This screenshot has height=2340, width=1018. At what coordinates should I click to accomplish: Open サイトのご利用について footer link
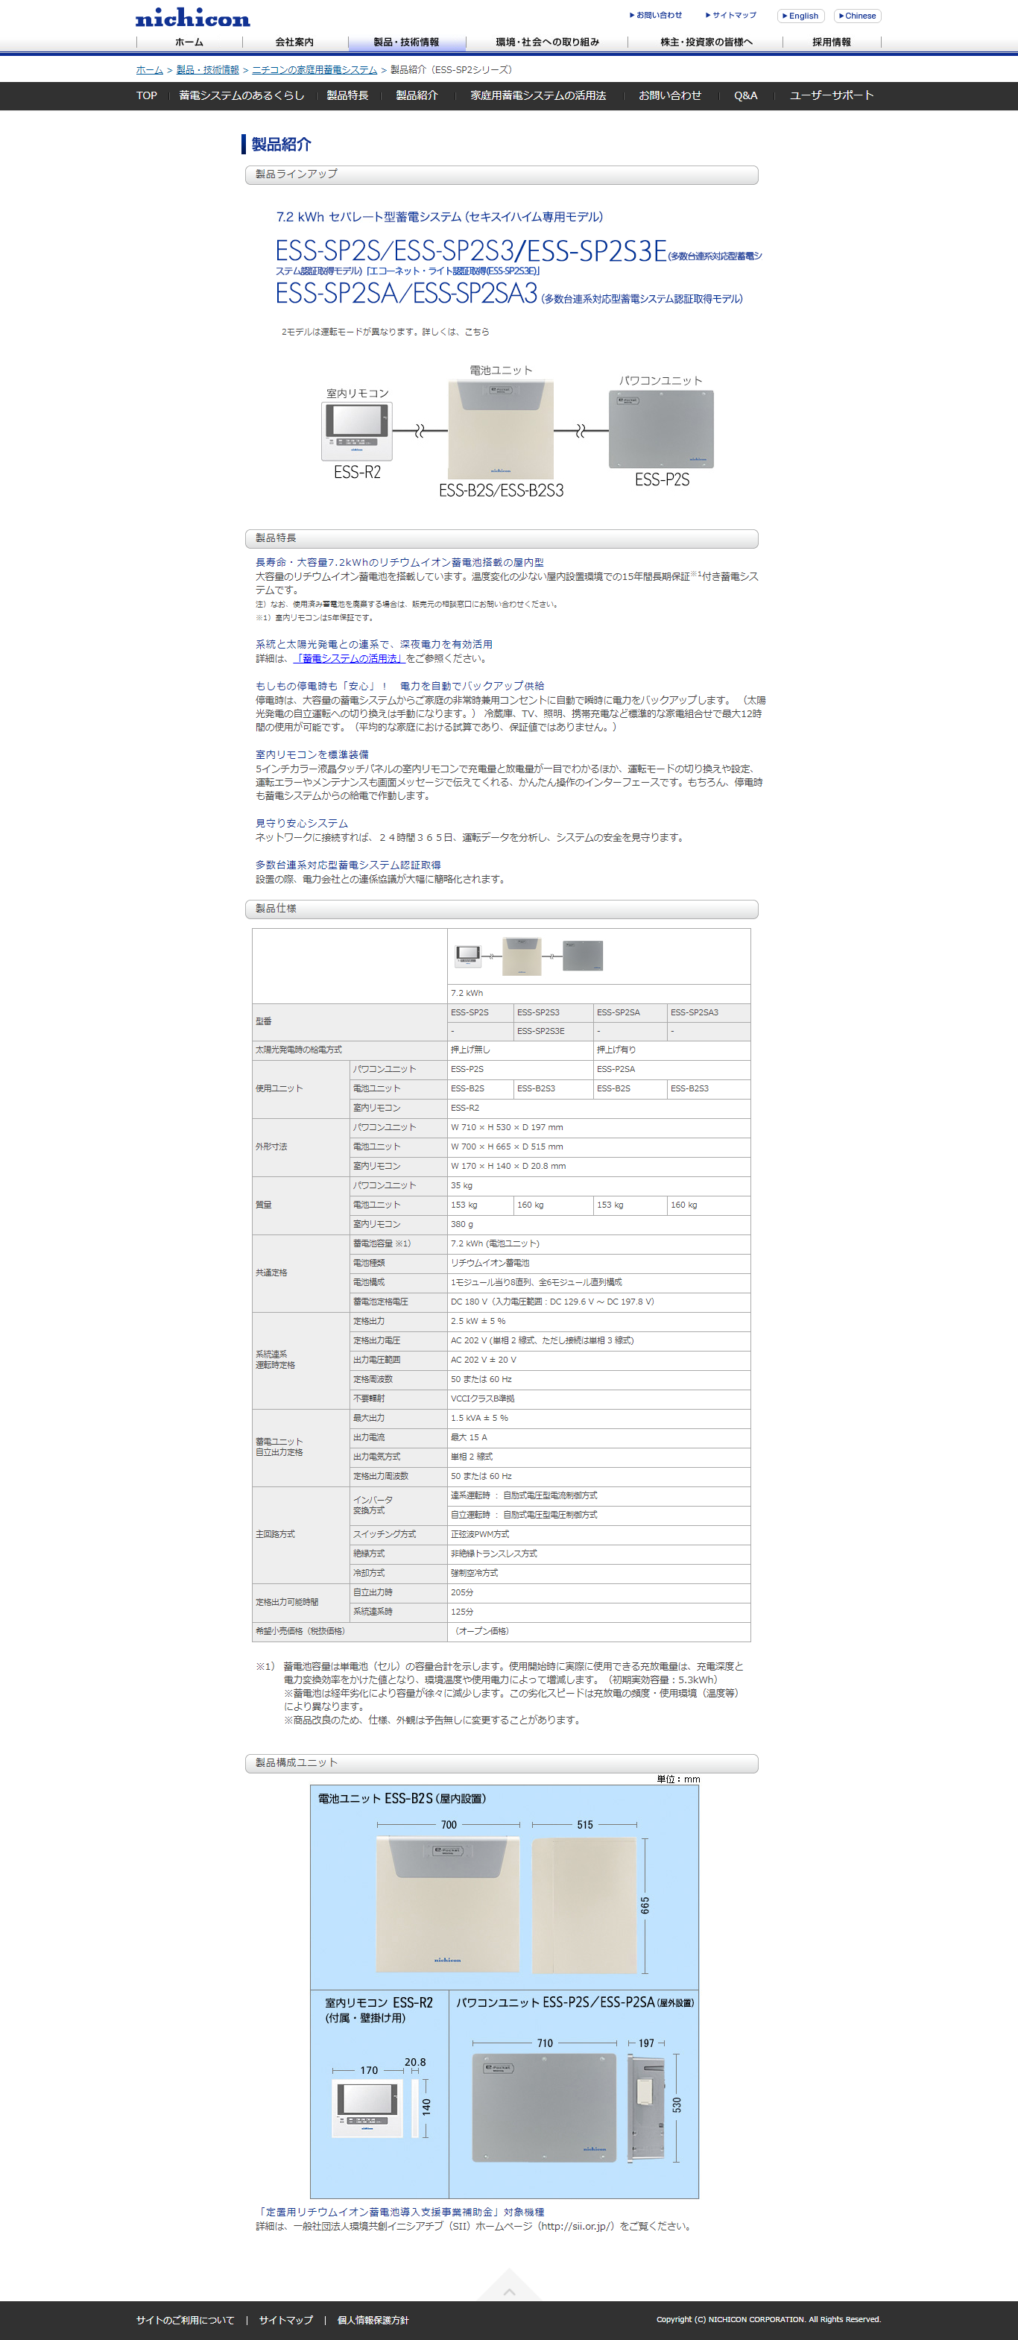coord(186,2320)
